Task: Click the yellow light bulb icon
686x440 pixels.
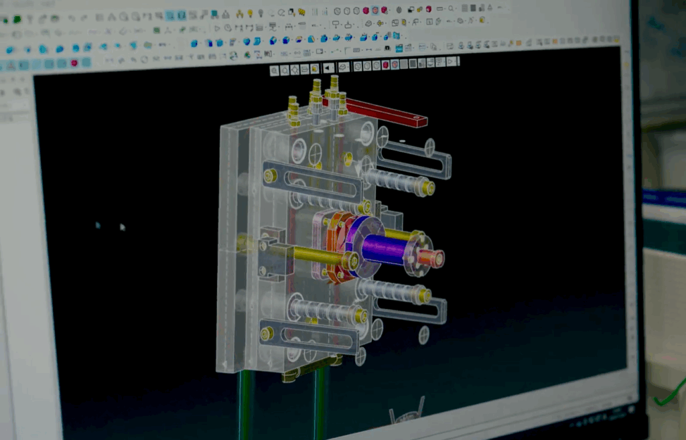Action: [250, 13]
